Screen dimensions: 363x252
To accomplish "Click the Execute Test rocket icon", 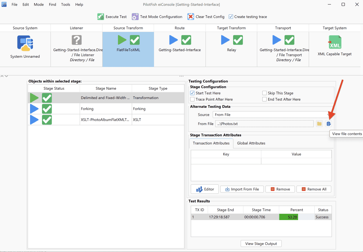I will [x=101, y=17].
